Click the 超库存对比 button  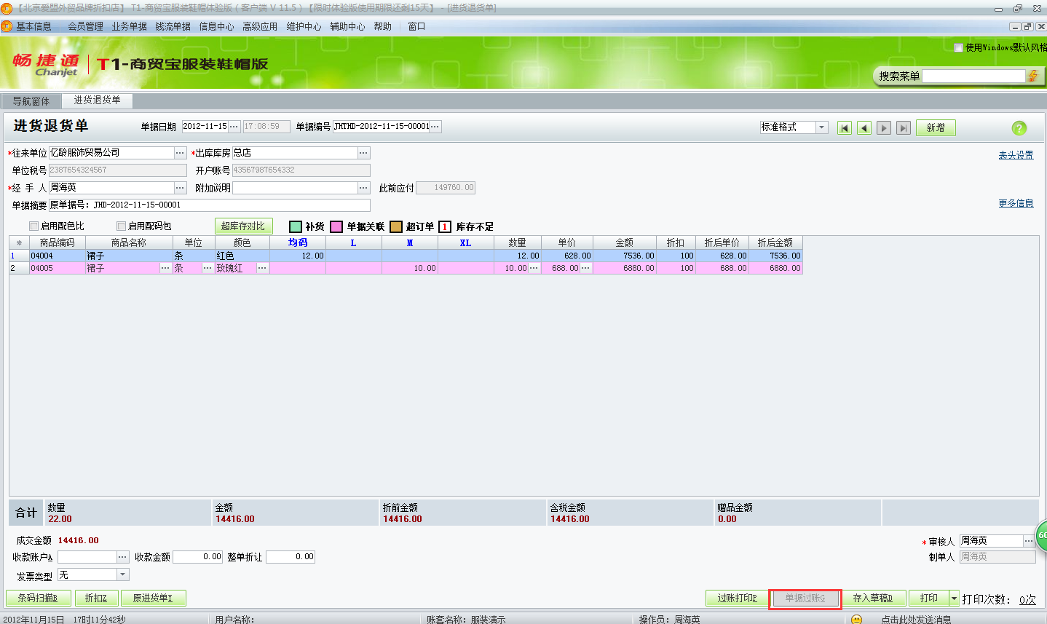point(243,226)
